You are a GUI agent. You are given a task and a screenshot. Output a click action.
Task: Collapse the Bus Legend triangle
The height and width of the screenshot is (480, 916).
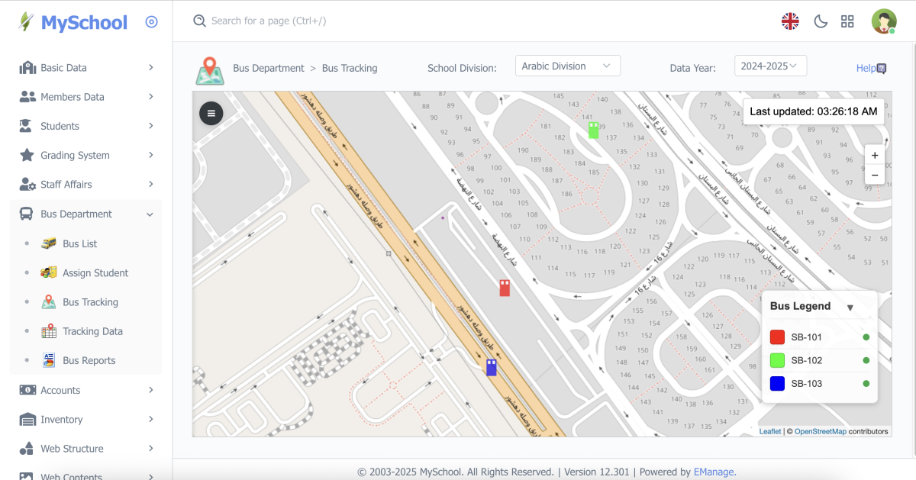pos(850,308)
